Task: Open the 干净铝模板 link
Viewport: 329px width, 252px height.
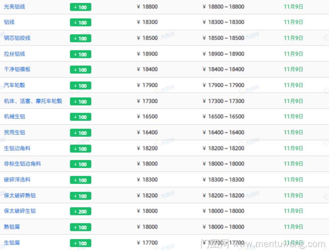Action: point(17,69)
